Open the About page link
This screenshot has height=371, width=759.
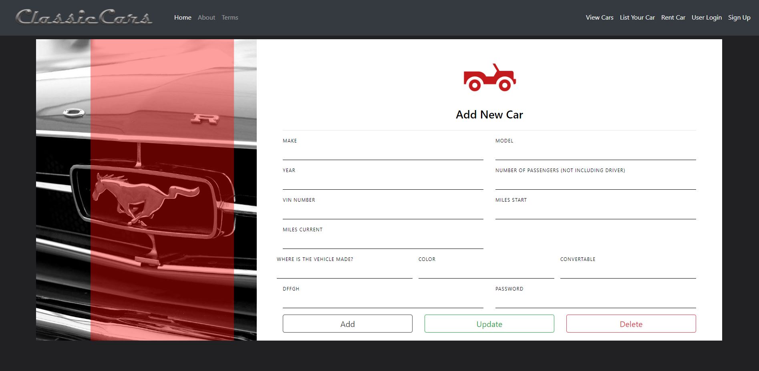pos(206,18)
